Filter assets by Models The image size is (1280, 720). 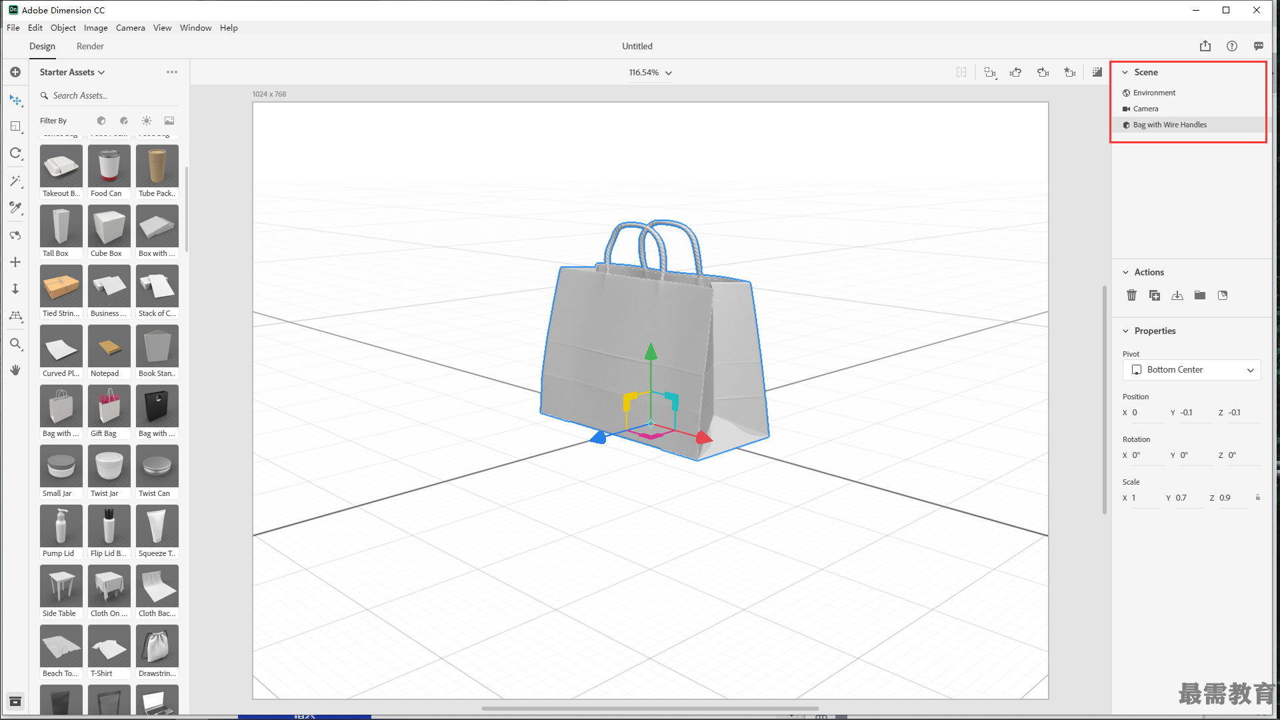tap(101, 121)
